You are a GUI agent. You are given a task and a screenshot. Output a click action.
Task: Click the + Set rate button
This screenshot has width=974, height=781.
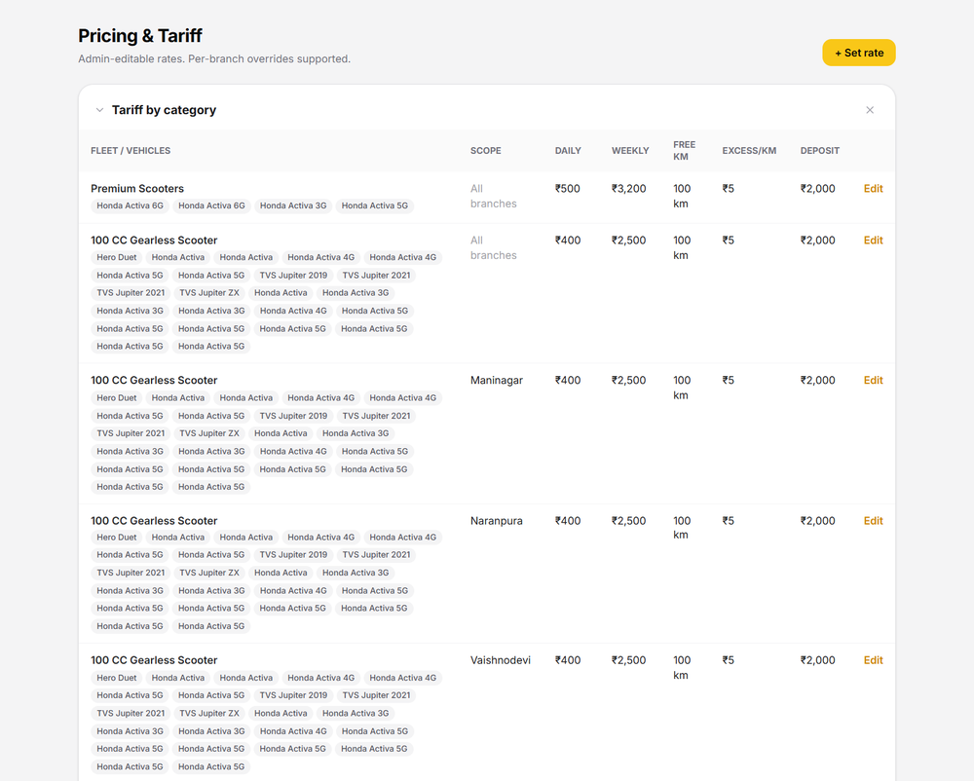(x=858, y=53)
